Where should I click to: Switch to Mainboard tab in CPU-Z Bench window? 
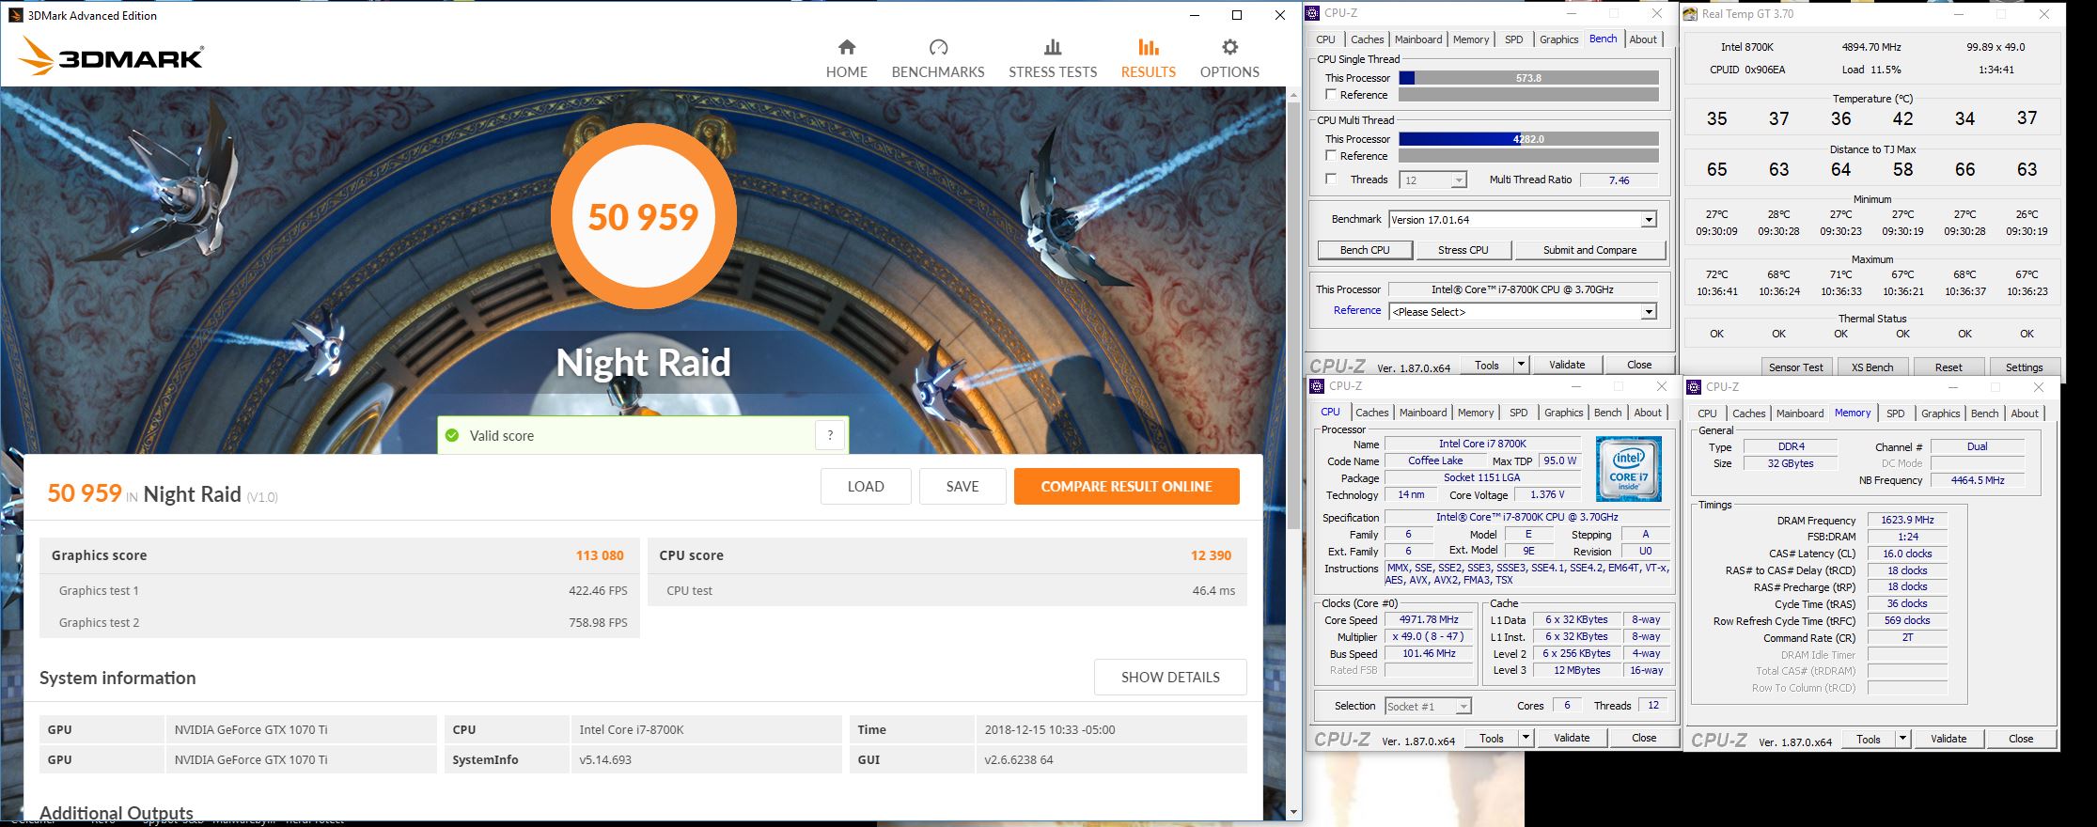coord(1417,39)
